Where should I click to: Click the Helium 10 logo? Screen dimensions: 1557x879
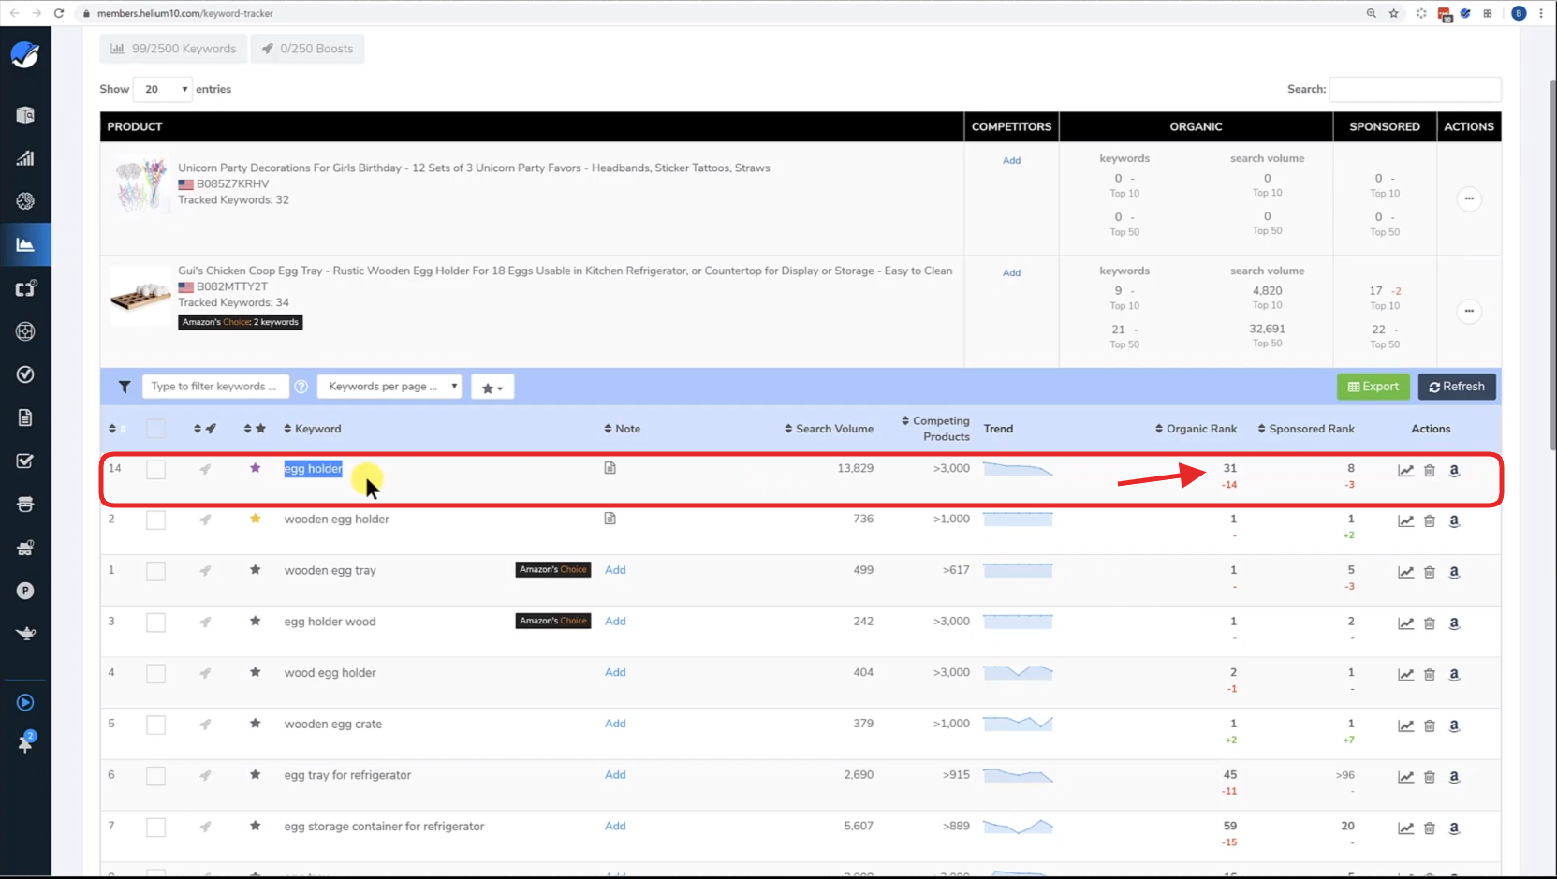point(25,55)
